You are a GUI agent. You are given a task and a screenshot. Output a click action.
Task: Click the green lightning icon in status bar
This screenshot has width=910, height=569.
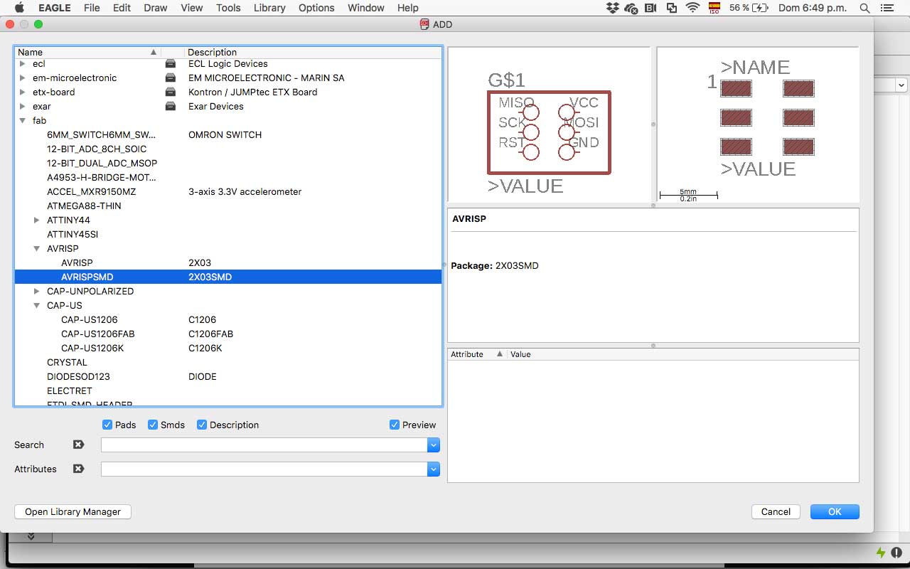[x=881, y=552]
